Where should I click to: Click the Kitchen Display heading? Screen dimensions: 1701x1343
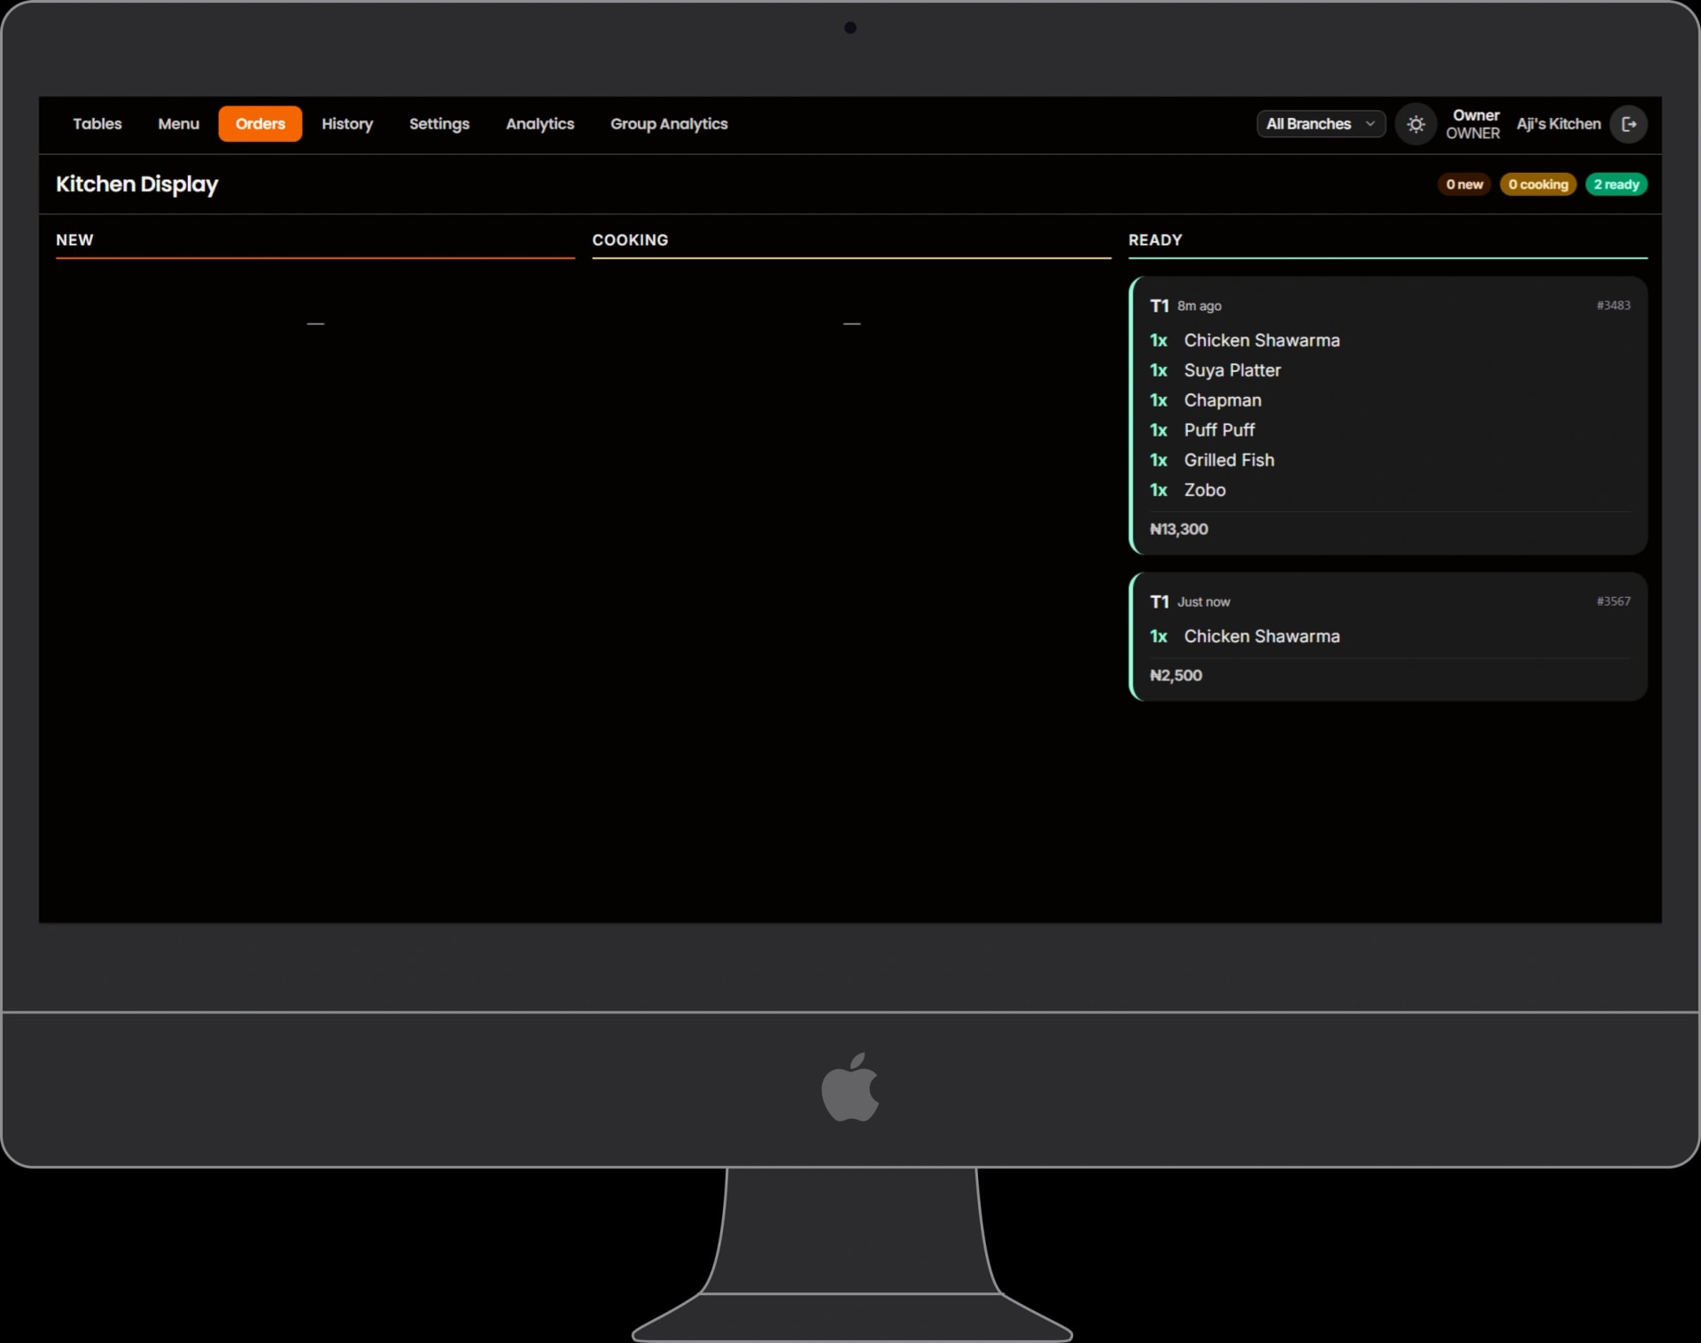(x=137, y=184)
